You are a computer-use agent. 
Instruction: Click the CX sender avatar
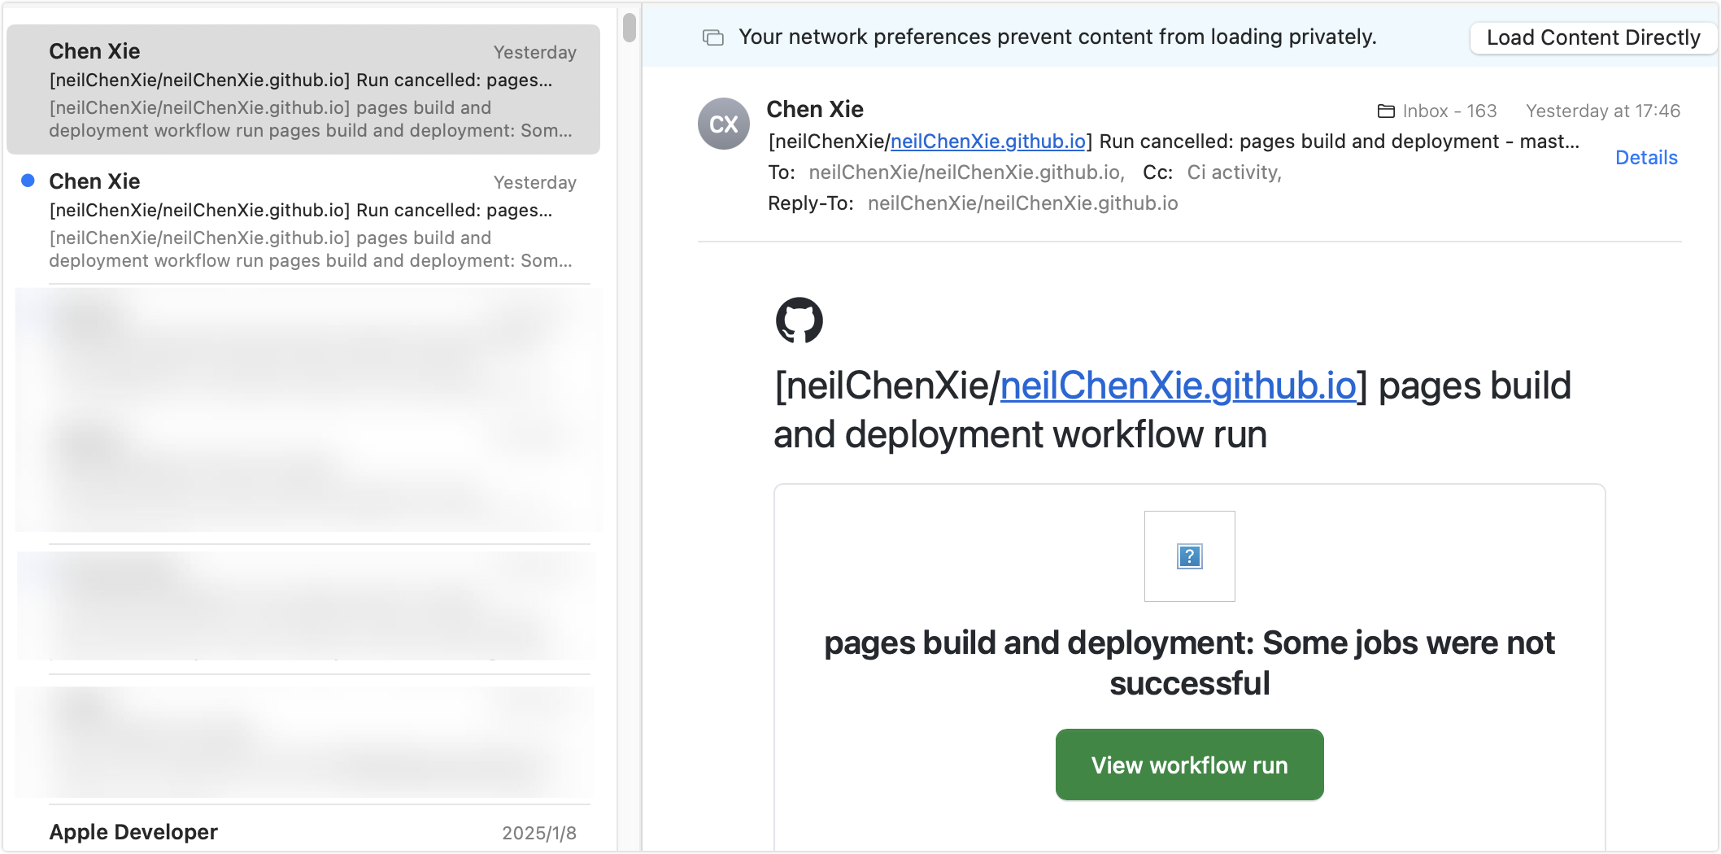[x=724, y=124]
